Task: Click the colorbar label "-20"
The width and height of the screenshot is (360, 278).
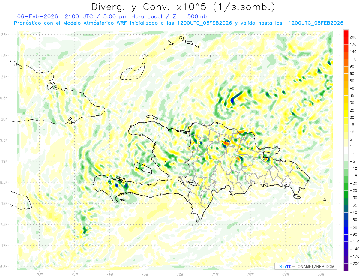Action: point(354,183)
